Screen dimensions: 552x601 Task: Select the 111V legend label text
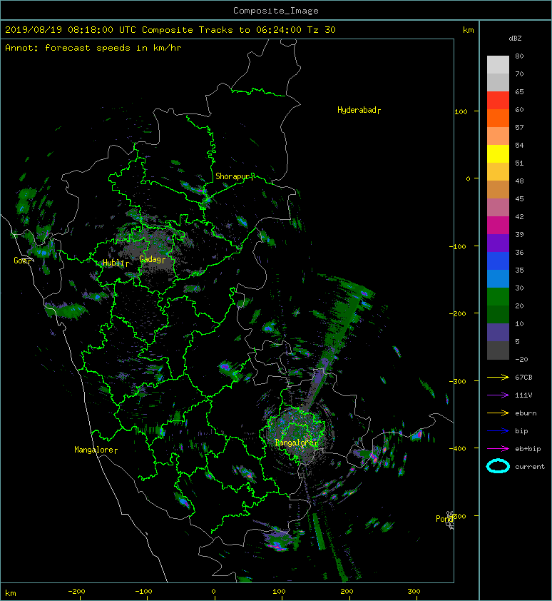[523, 395]
